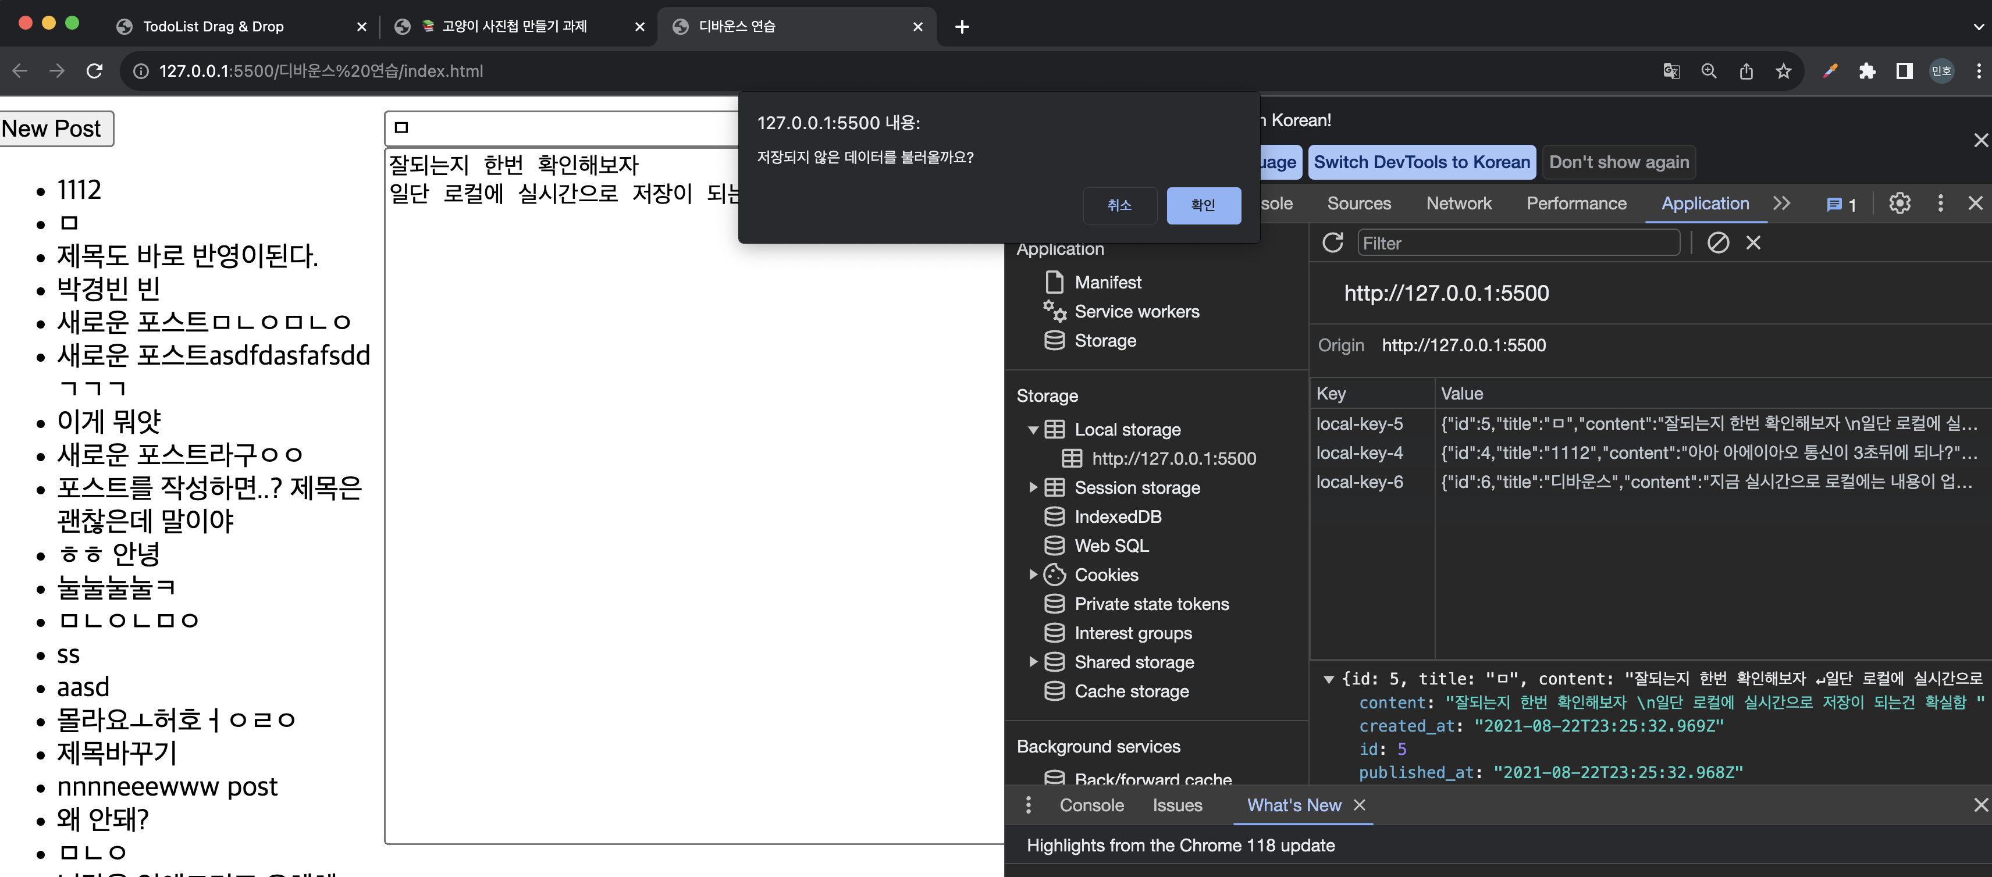The image size is (1992, 877).
Task: Open the Console drawer tab
Action: tap(1091, 805)
